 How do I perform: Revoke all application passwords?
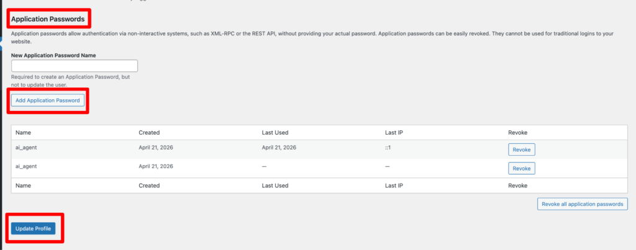click(583, 204)
